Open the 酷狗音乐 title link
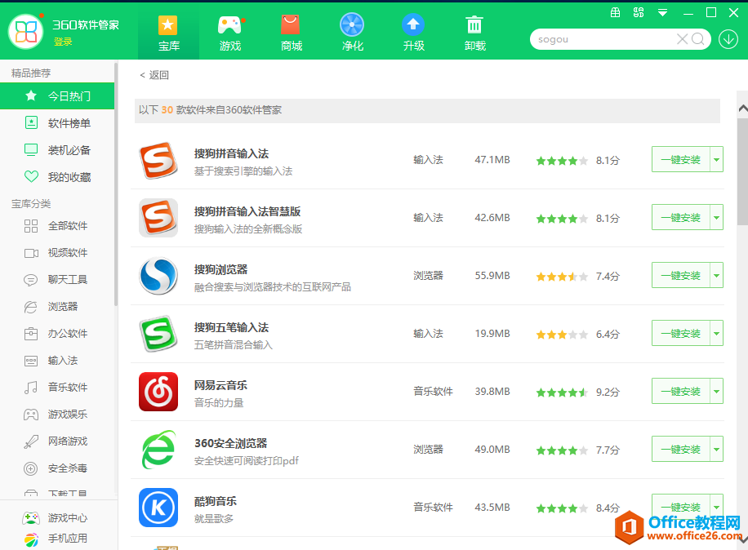Viewport: 748px width, 550px height. click(x=216, y=501)
